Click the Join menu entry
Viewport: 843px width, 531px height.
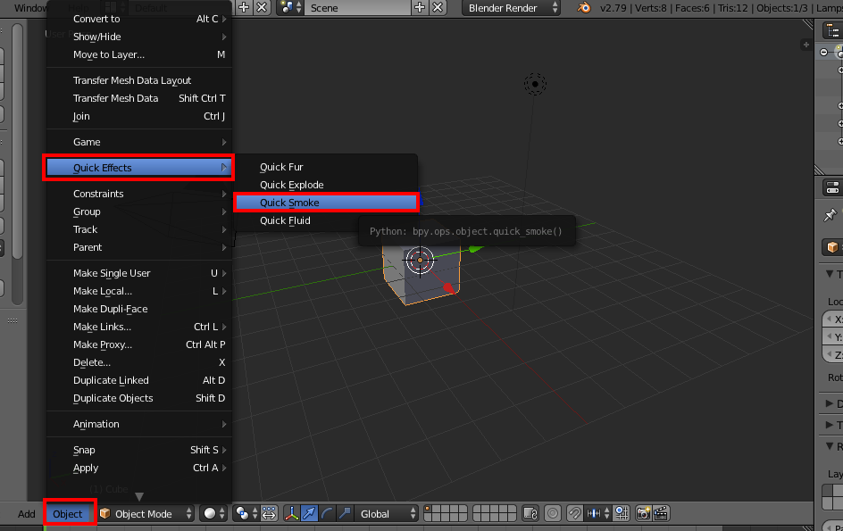pos(138,116)
